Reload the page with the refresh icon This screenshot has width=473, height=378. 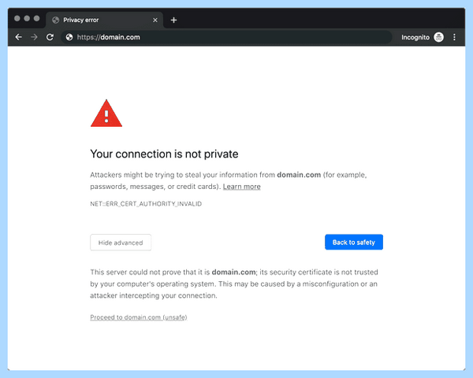(x=50, y=37)
